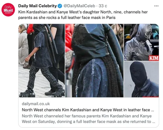Viewport: 163px width, 130px height.
Task: Open the bottom-right black balaclava photo
Action: [x=141, y=79]
